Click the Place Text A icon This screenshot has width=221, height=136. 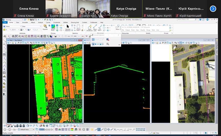coord(108,30)
